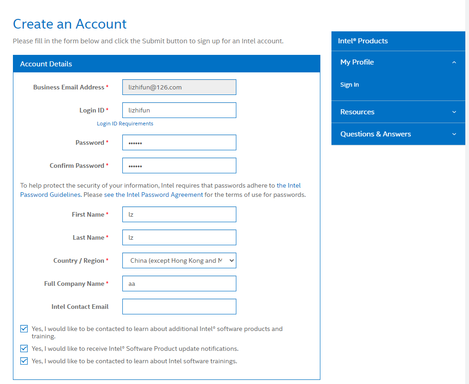Click the Country / Region label

[x=78, y=260]
